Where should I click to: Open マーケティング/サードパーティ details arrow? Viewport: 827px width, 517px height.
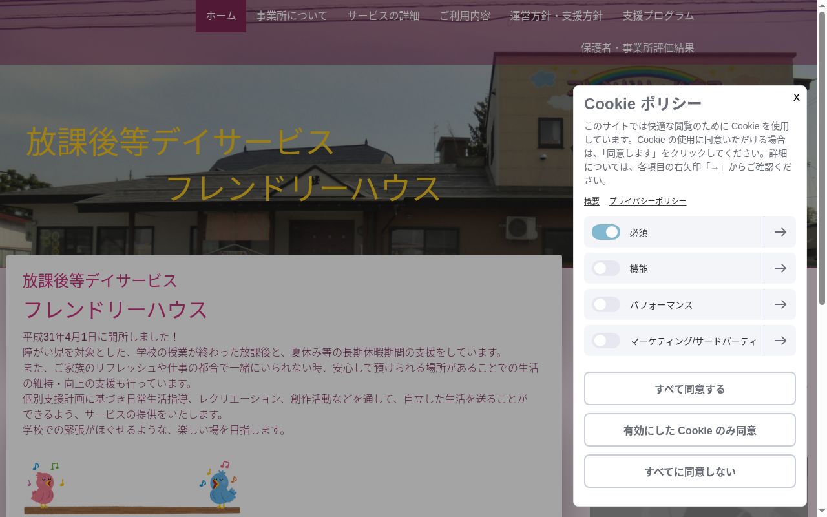780,341
